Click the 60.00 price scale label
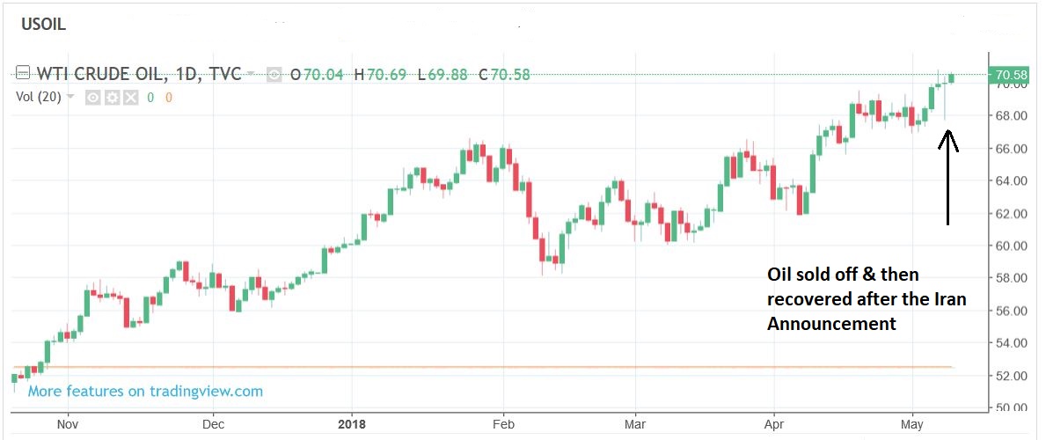This screenshot has width=1046, height=440. tap(1012, 246)
